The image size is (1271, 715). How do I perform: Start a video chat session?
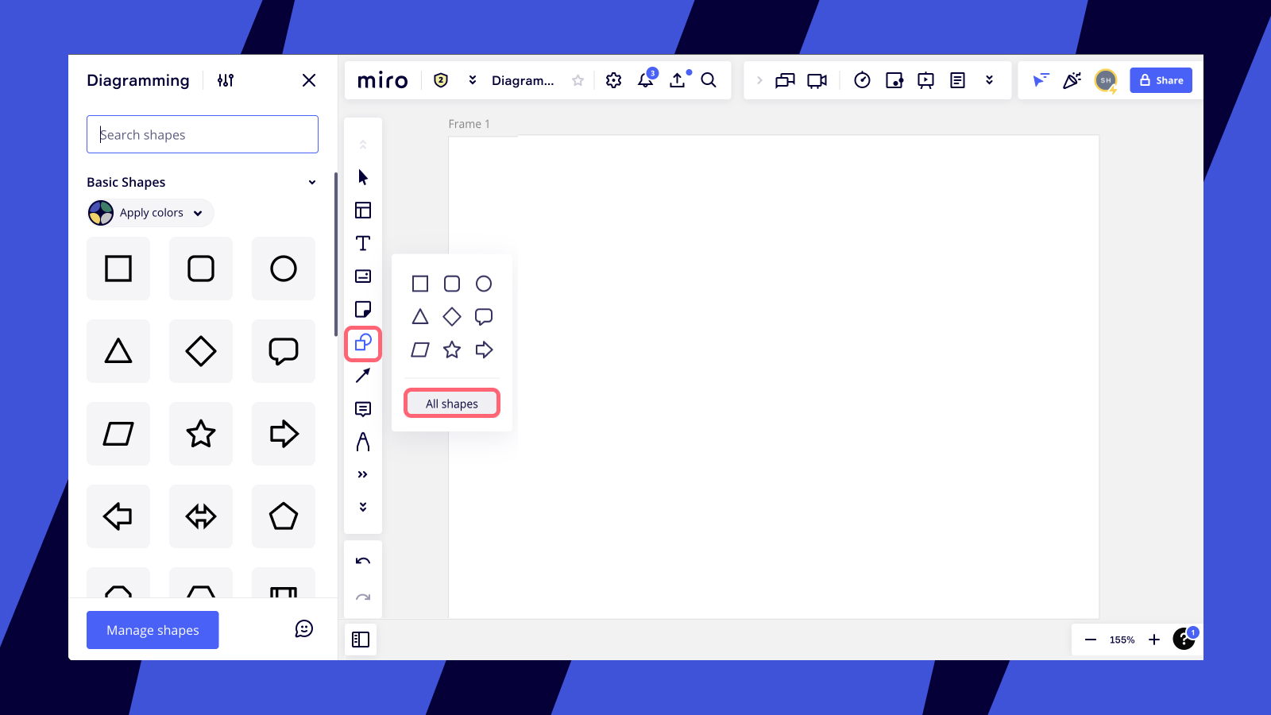[816, 79]
